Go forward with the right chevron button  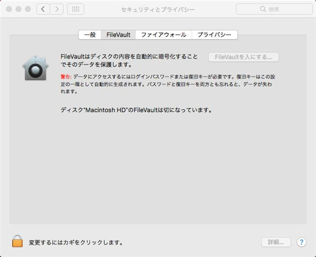[x=57, y=9]
